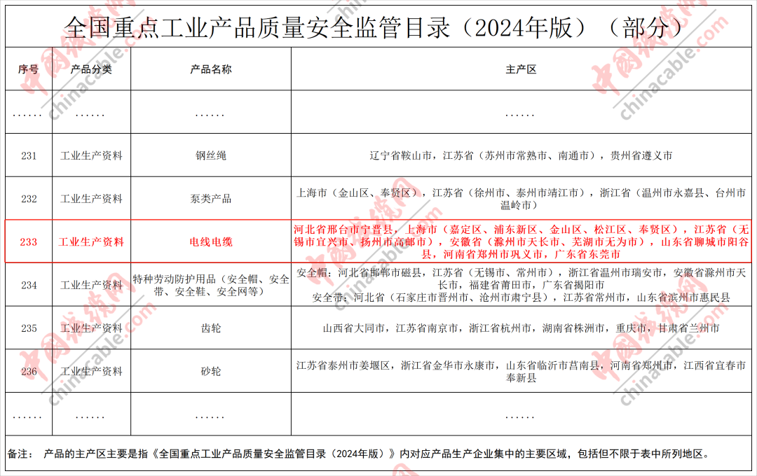Click serial number 235

[29, 328]
